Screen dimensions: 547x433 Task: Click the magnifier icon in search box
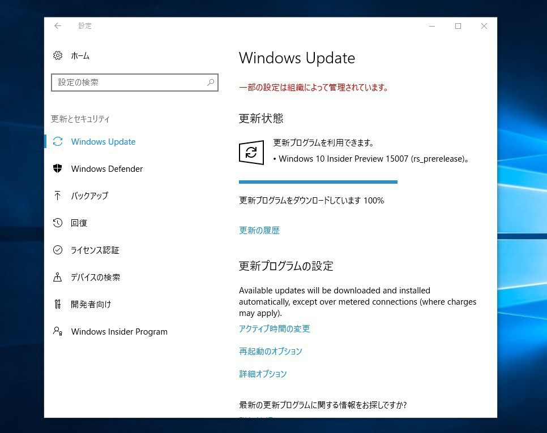click(x=210, y=82)
